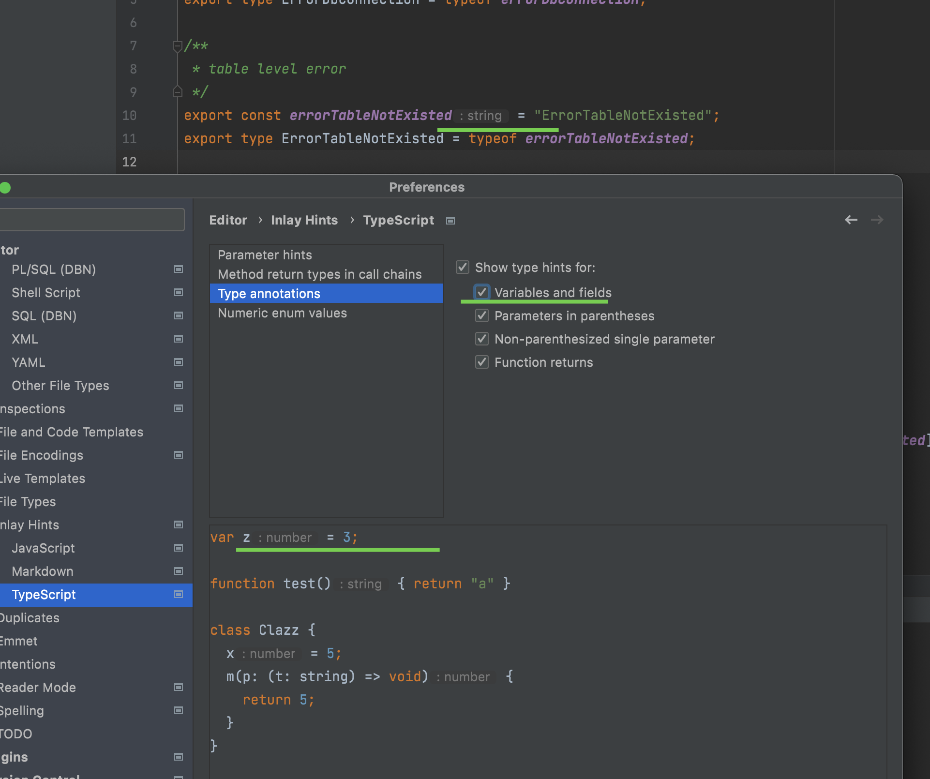
Task: Open Duplicates settings page
Action: tap(30, 618)
